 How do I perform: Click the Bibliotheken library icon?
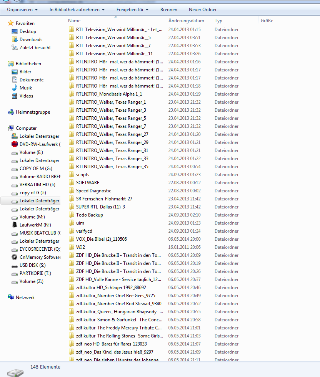[x=11, y=64]
